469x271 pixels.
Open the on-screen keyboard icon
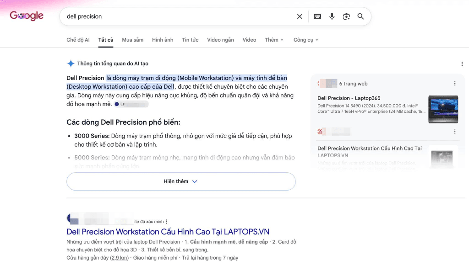coord(317,16)
